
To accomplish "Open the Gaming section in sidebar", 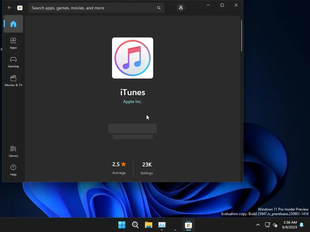I will click(13, 62).
